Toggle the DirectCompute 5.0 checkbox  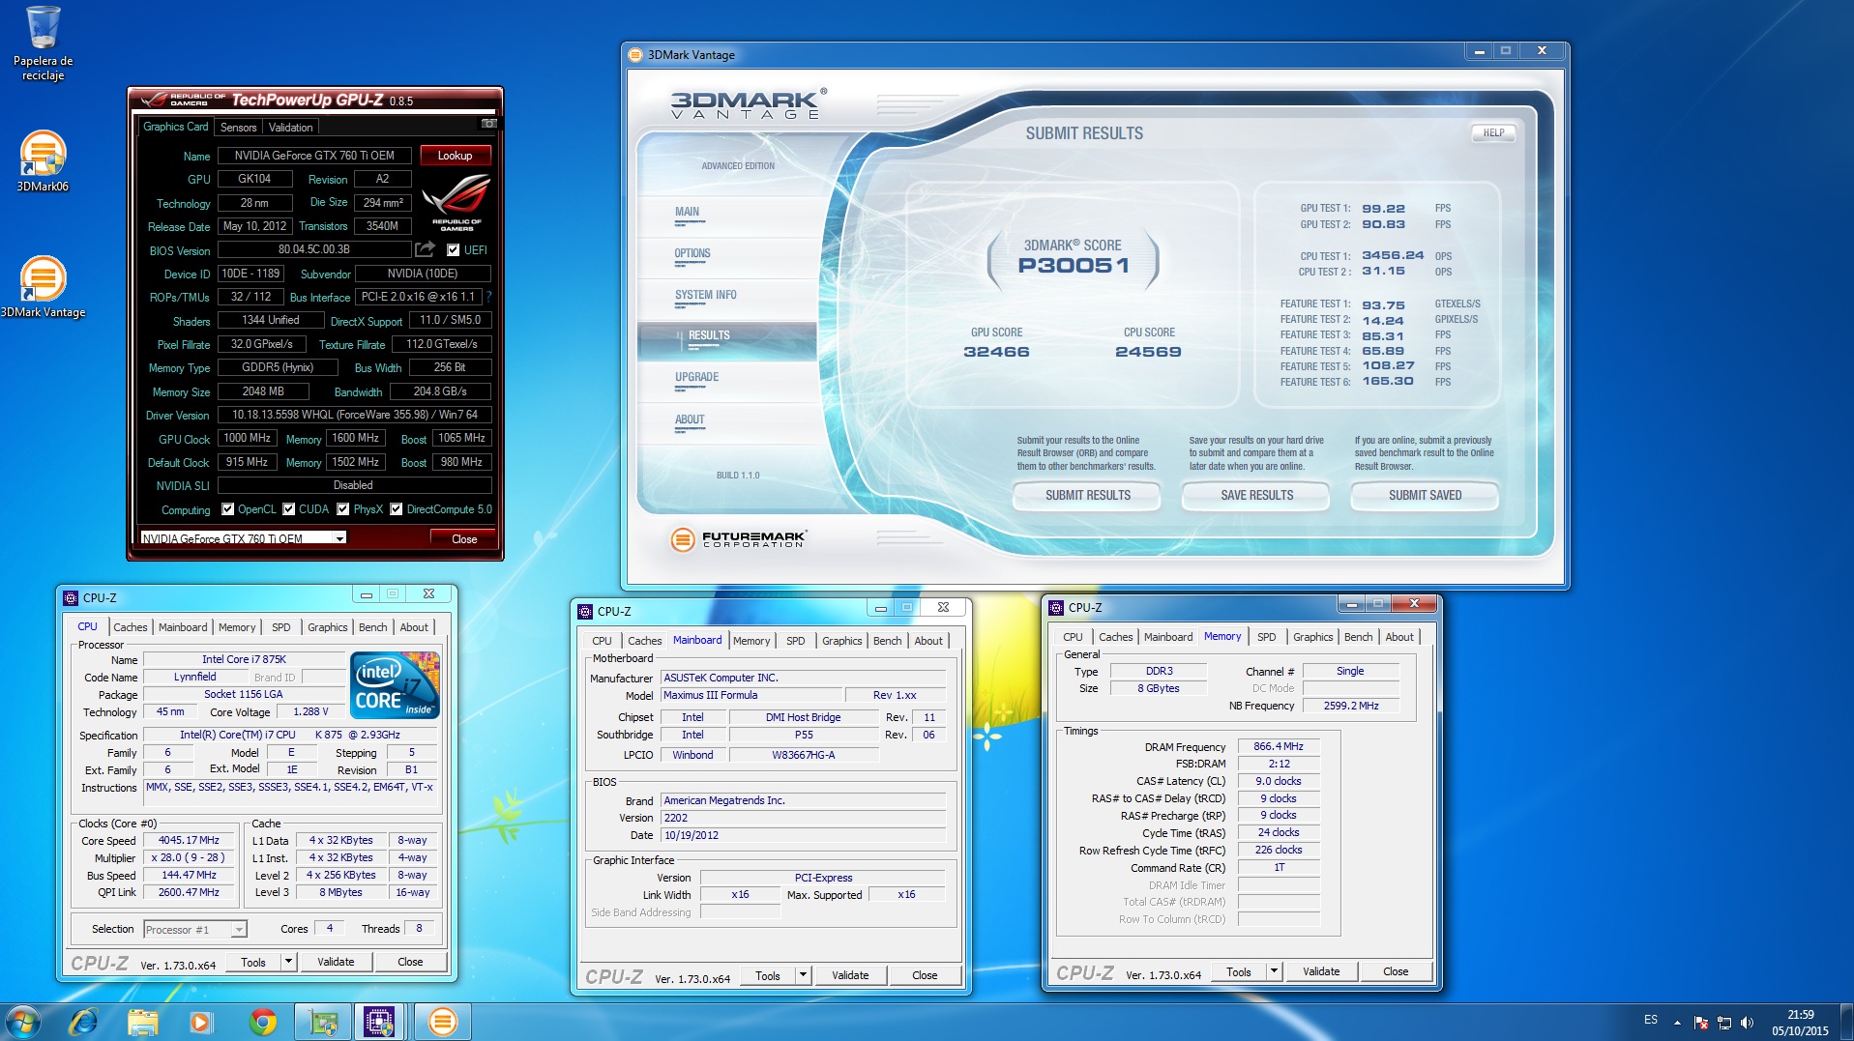[x=396, y=509]
